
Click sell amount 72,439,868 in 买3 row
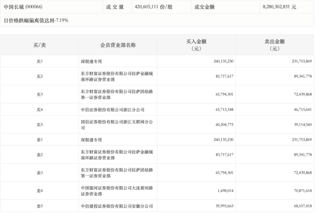click(x=303, y=94)
